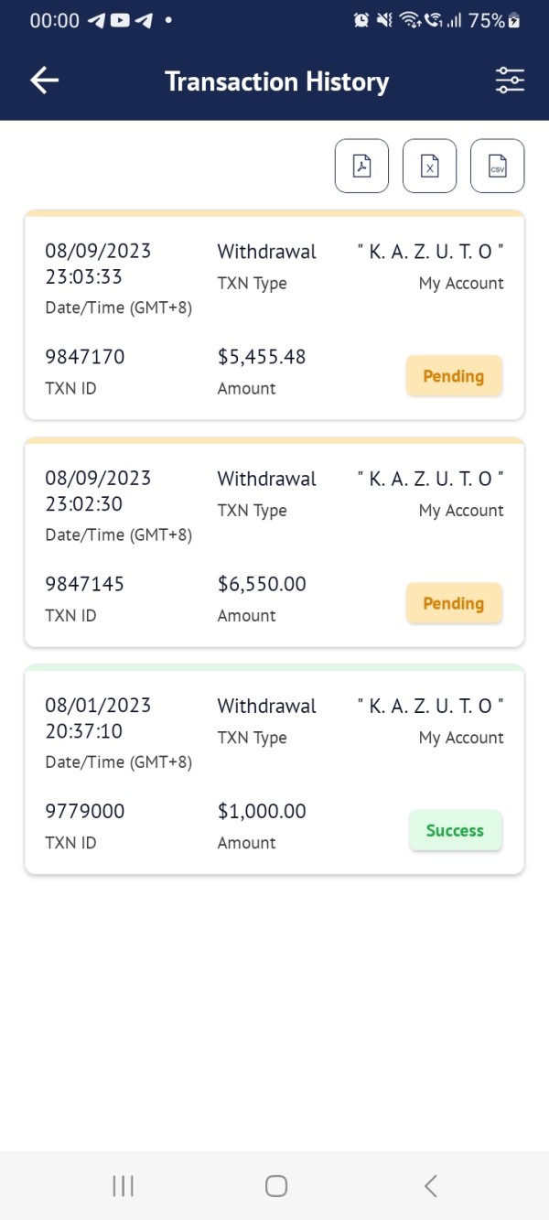Tap the $5,455.48 amount

[x=262, y=357]
